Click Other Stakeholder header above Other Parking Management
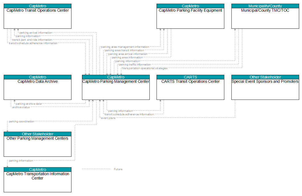This screenshot has width=302, height=196. 38,134
